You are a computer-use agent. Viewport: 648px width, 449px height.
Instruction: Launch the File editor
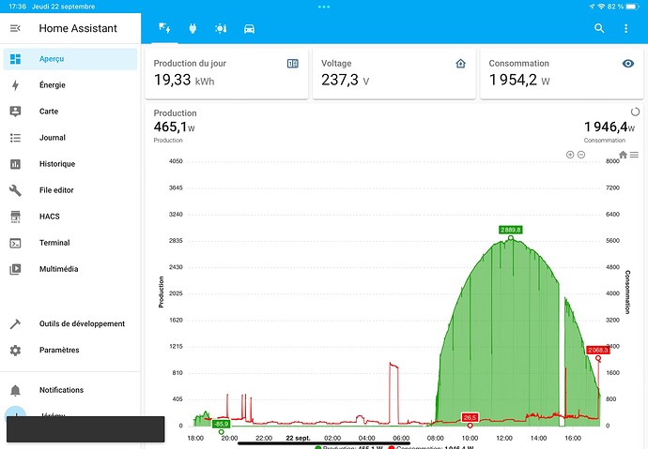point(56,190)
